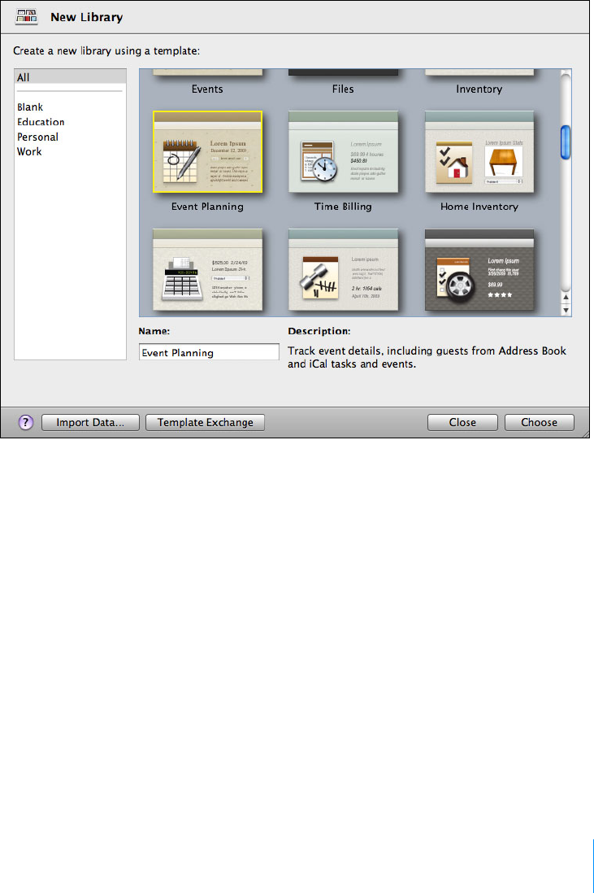Select the Work category
This screenshot has height=893, width=594.
[29, 151]
